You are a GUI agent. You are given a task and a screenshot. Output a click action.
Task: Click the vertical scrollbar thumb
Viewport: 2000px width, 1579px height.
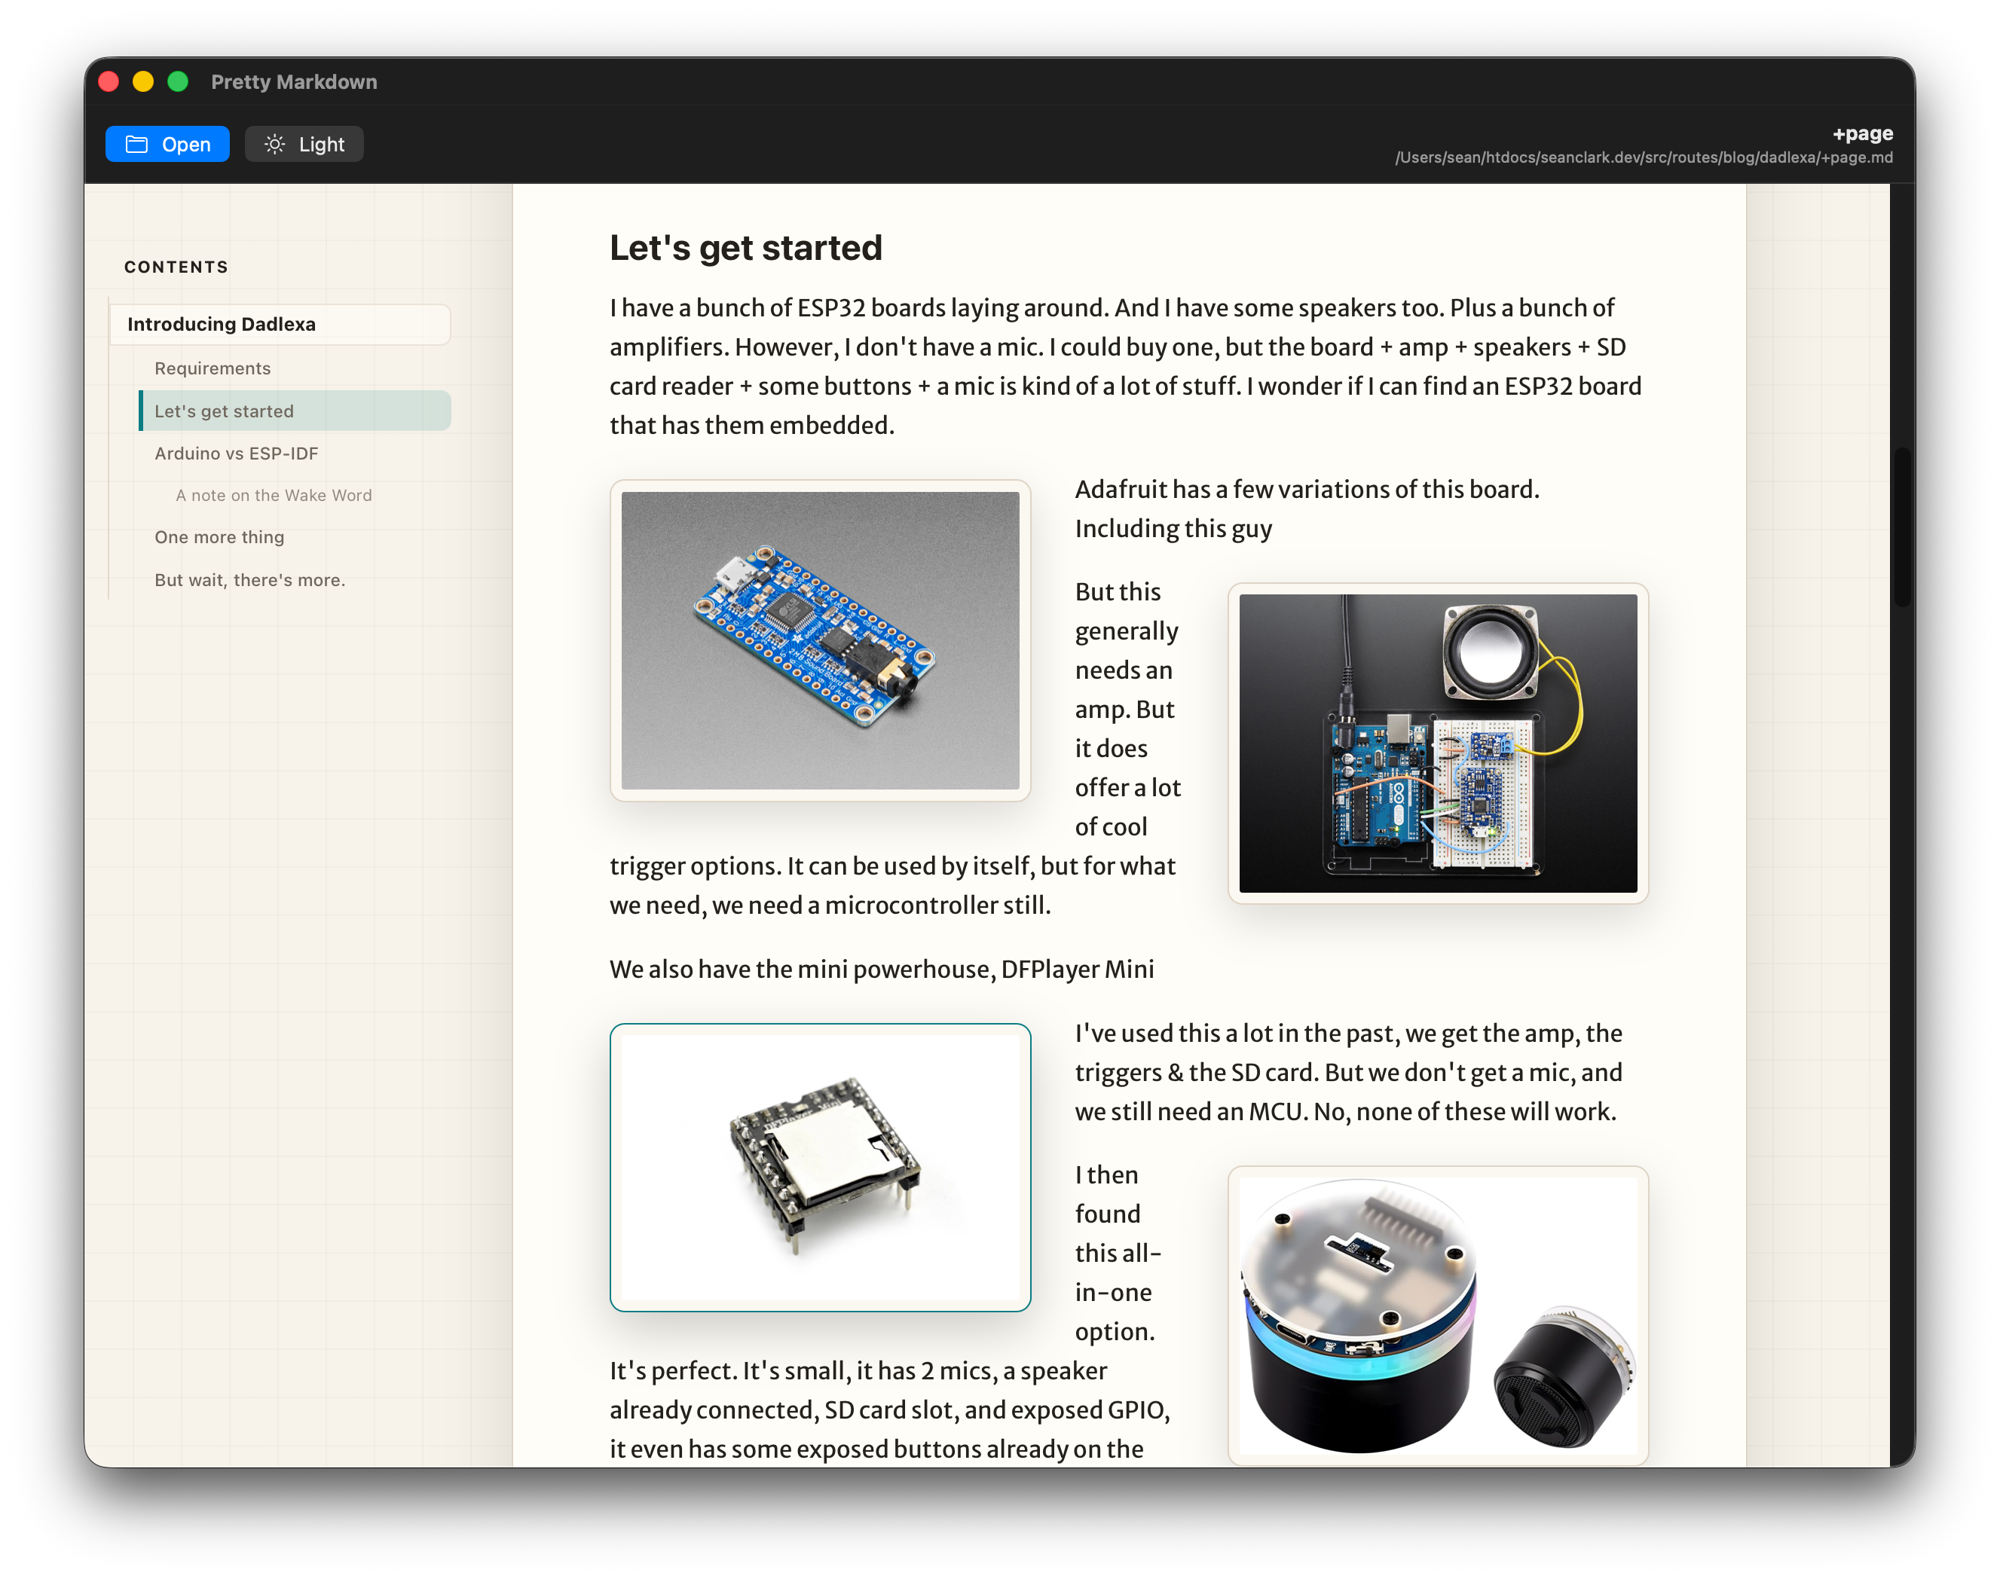tap(1902, 527)
